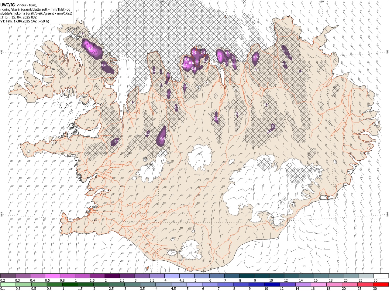The width and height of the screenshot is (389, 291).
Task: Pick the 10–12 deep blue swatch, bottom legend row
Action: [x=271, y=284]
